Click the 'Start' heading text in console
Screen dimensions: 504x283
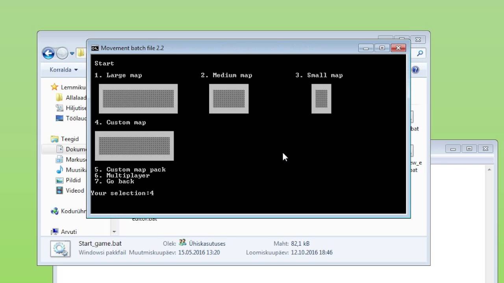click(x=105, y=63)
